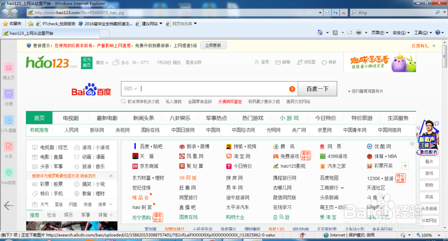The height and width of the screenshot is (241, 448).
Task: Click the Home icon in command bar
Action: point(320,33)
